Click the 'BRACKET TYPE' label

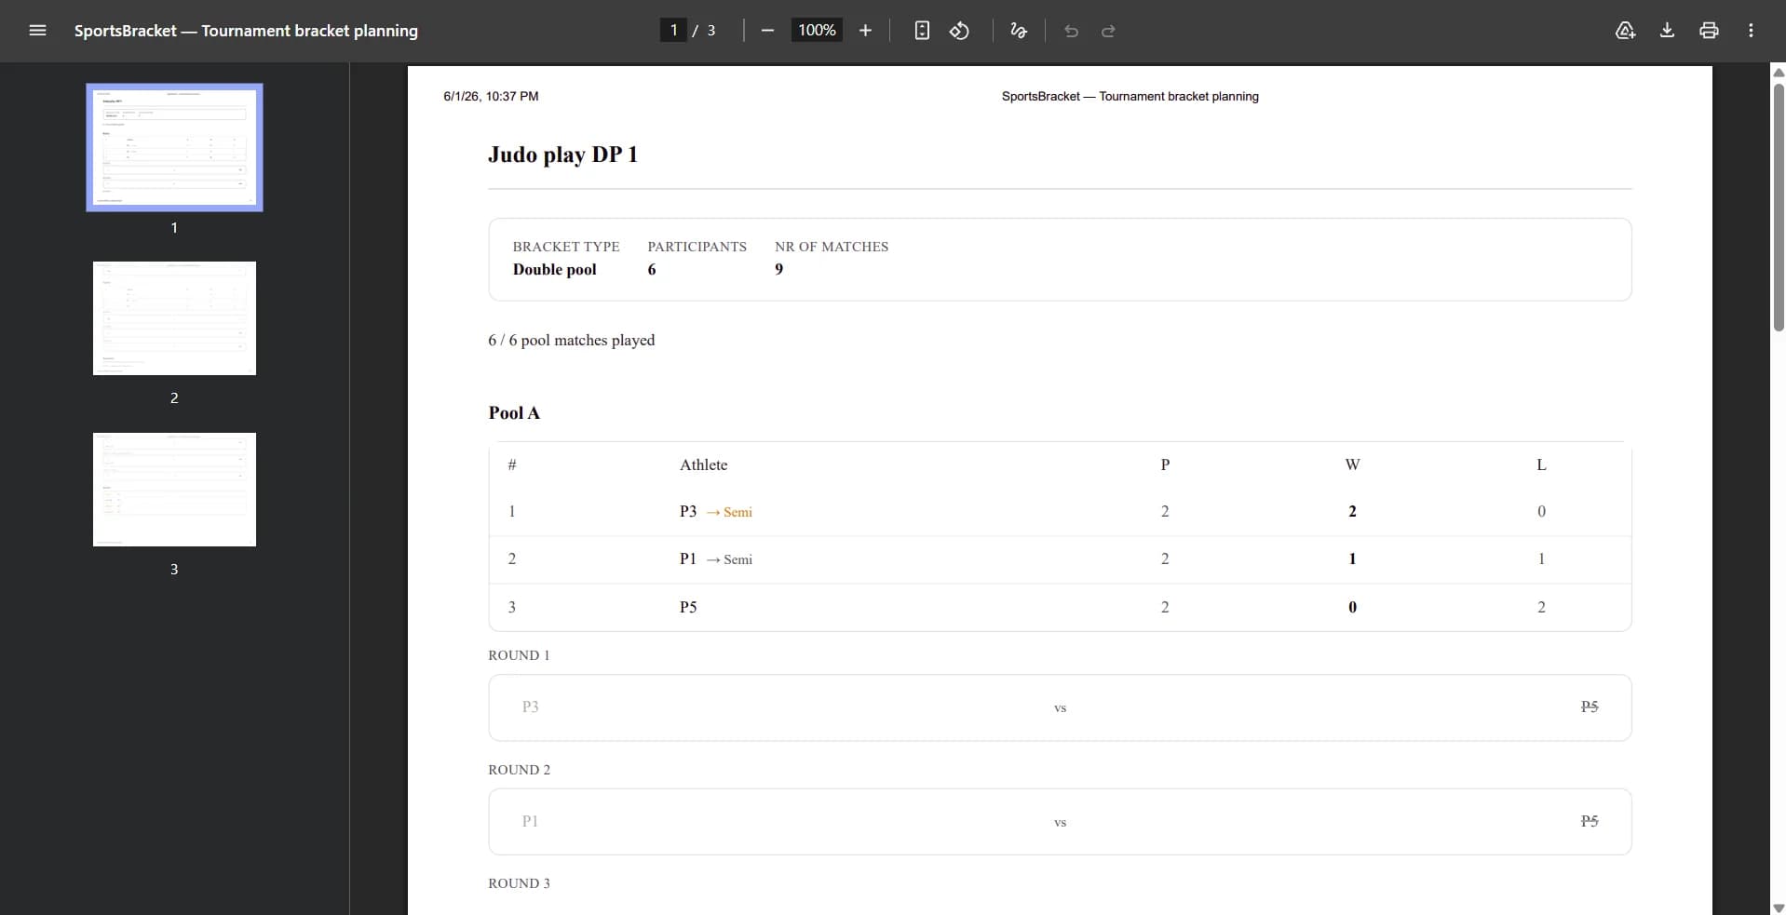[x=566, y=247]
